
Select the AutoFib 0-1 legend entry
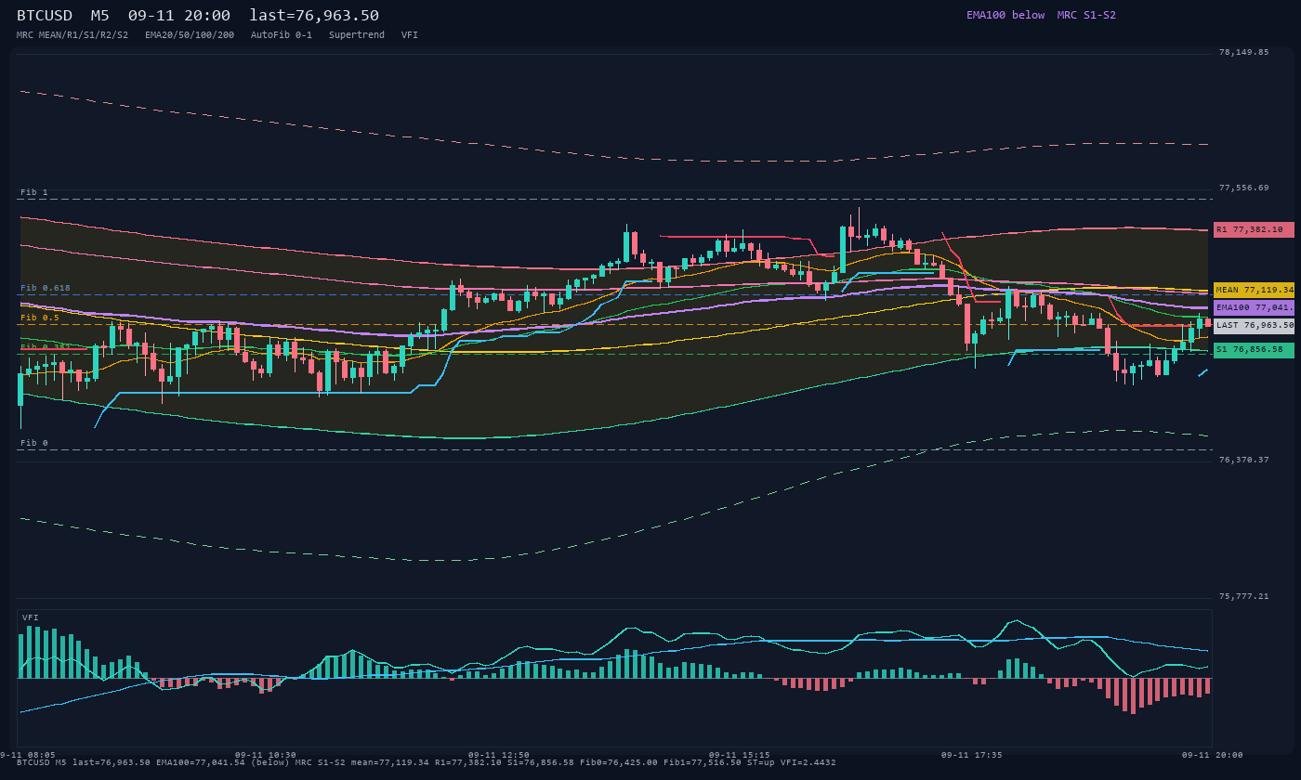282,34
